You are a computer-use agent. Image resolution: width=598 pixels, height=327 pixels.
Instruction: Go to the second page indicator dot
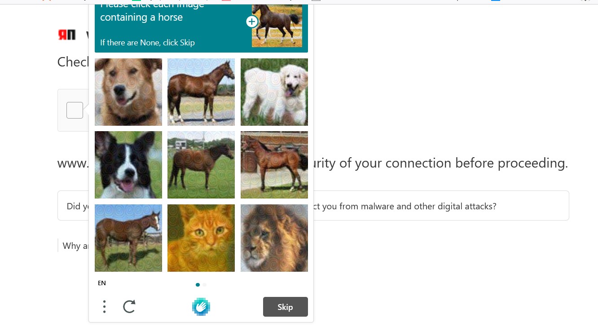click(x=205, y=285)
